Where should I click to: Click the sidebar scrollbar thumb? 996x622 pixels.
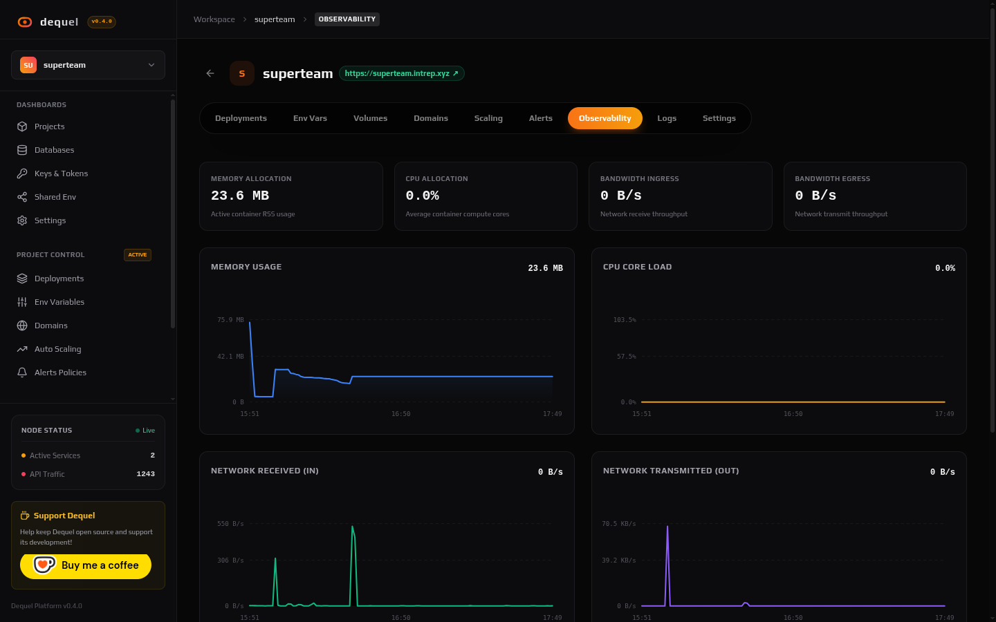172,214
